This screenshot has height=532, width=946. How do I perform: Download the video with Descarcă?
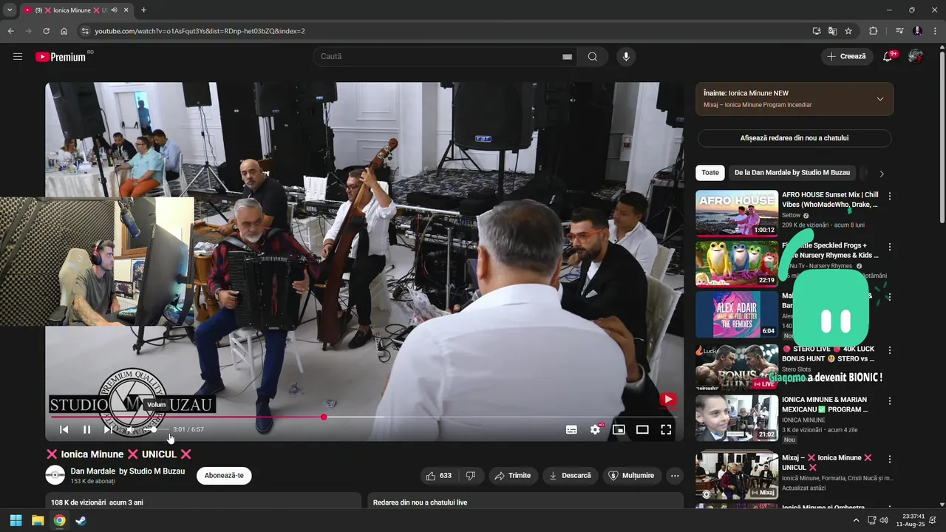click(570, 476)
